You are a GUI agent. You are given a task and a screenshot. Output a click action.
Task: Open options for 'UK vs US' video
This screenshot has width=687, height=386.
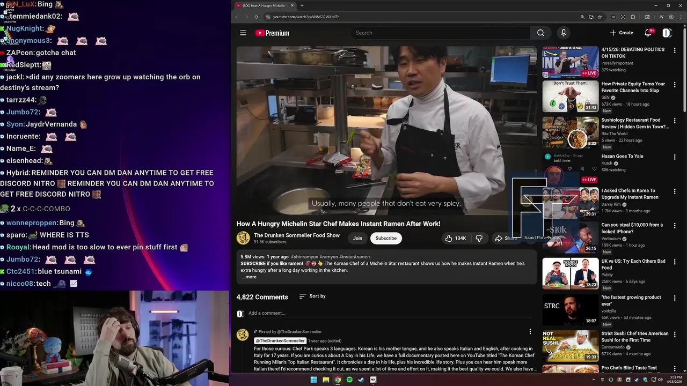click(x=675, y=262)
